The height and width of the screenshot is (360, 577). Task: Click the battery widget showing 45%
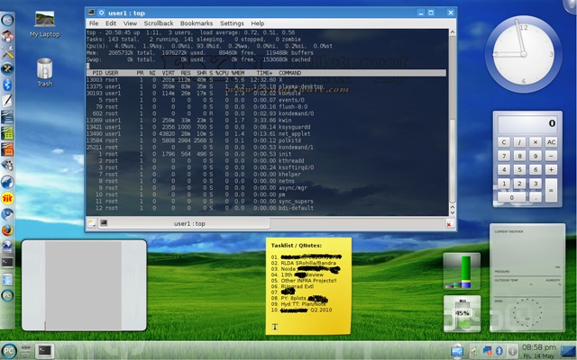click(462, 313)
